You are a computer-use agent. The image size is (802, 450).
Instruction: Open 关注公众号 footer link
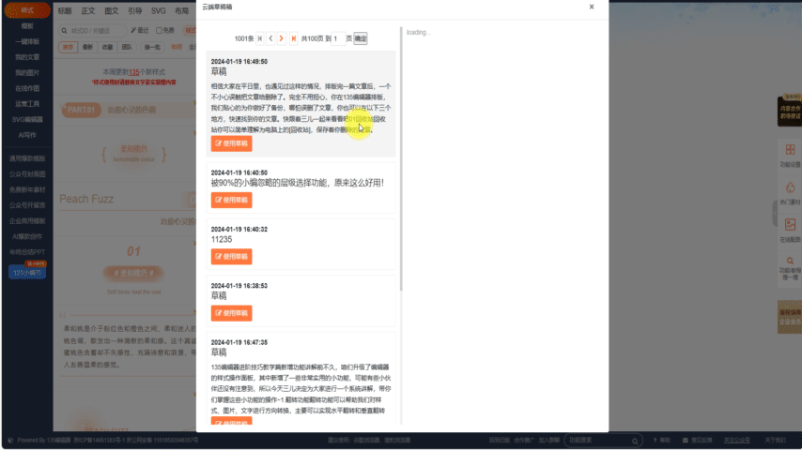[x=736, y=441]
